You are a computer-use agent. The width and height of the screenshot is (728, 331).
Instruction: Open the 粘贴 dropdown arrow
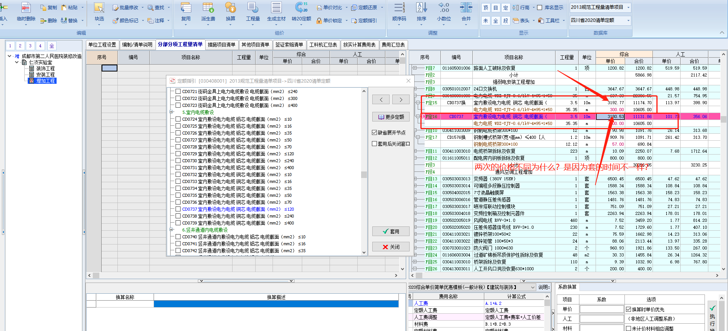click(x=83, y=7)
